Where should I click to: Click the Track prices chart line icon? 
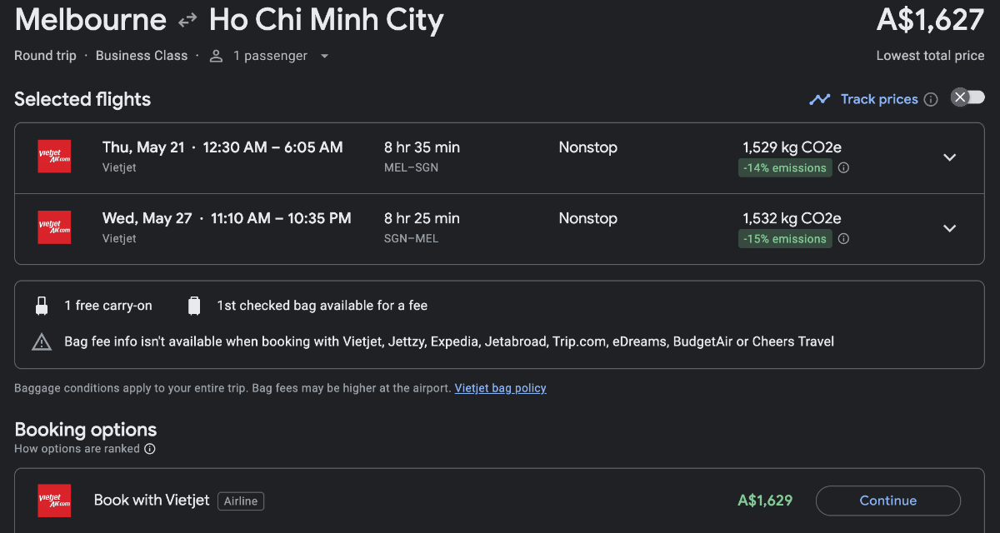820,98
